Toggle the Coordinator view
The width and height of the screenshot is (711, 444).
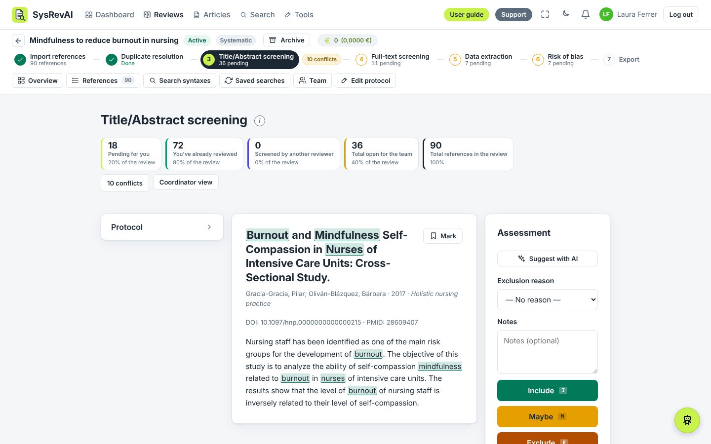click(186, 182)
